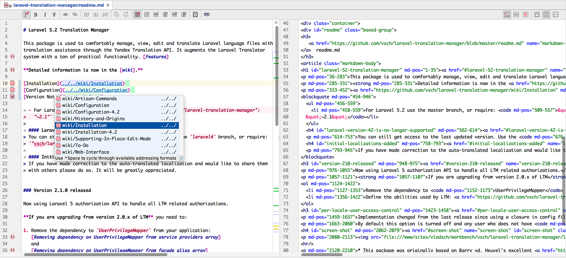Click the '### Version 2.1.0 released' heading

pos(57,190)
